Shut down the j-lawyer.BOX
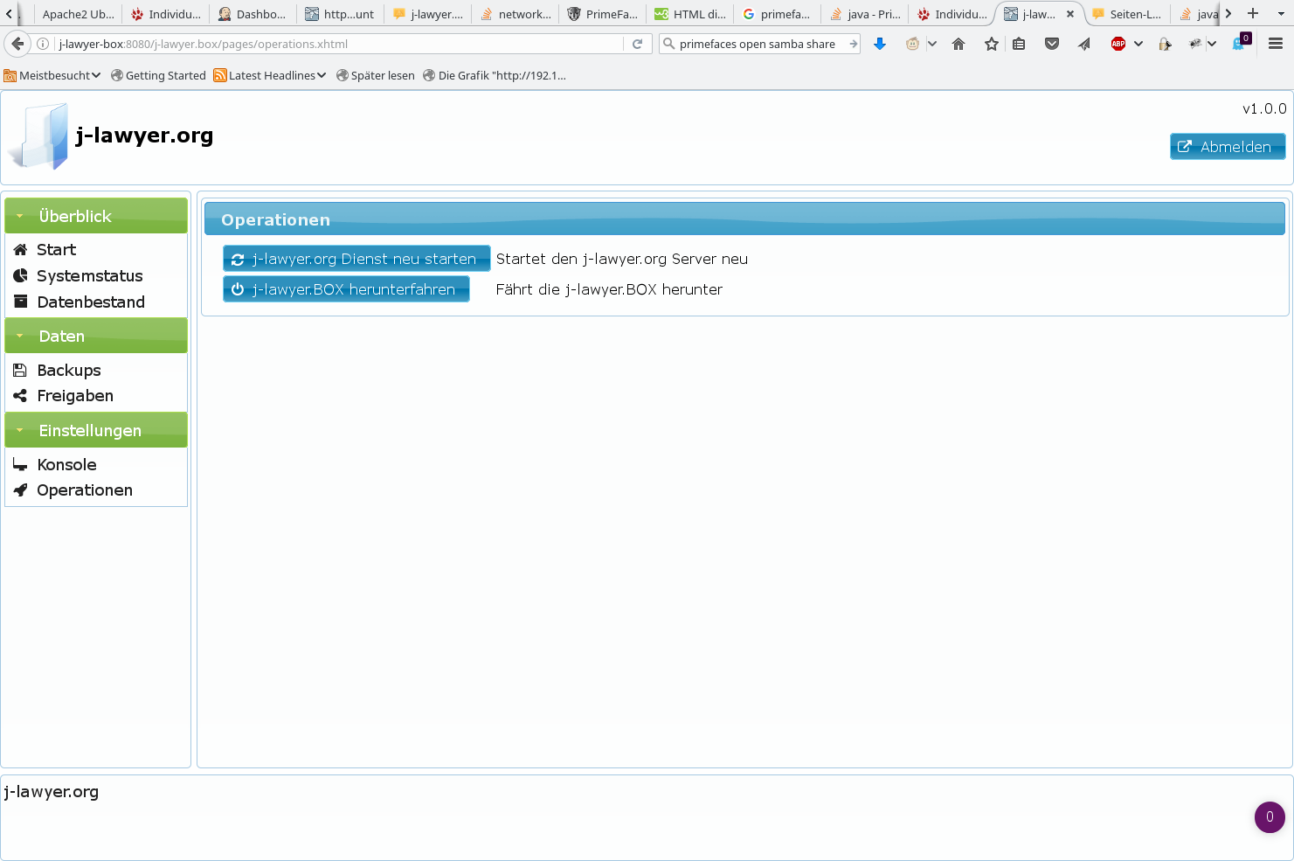This screenshot has width=1294, height=861. click(x=346, y=289)
